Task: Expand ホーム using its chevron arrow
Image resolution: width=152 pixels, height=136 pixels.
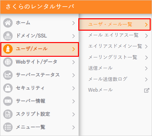Action: (x=74, y=23)
